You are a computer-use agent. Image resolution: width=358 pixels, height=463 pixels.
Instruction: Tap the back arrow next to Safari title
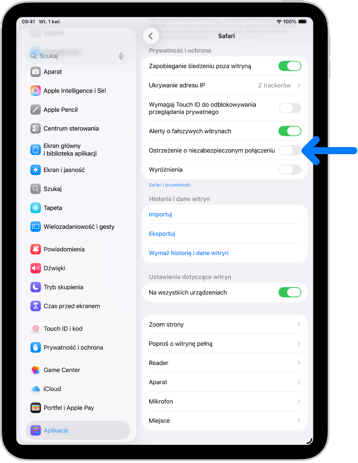tap(150, 36)
